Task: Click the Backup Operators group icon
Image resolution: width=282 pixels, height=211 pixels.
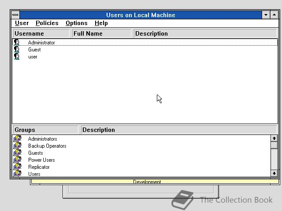Action: coord(18,146)
